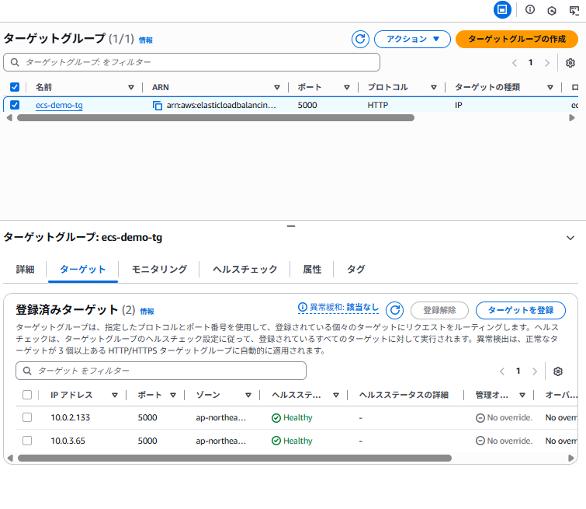The image size is (586, 509).
Task: Refresh the registered targets list
Action: pyautogui.click(x=394, y=310)
